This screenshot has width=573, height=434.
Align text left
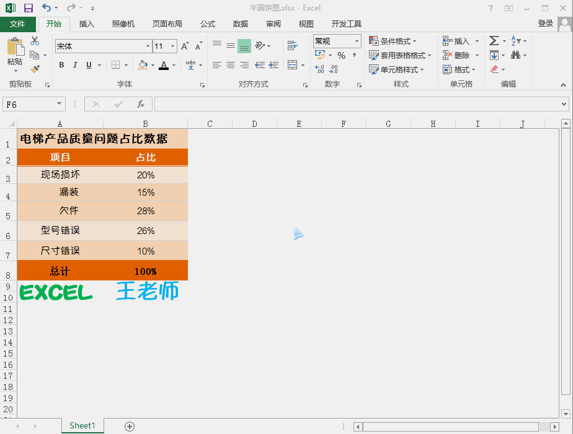coord(217,65)
